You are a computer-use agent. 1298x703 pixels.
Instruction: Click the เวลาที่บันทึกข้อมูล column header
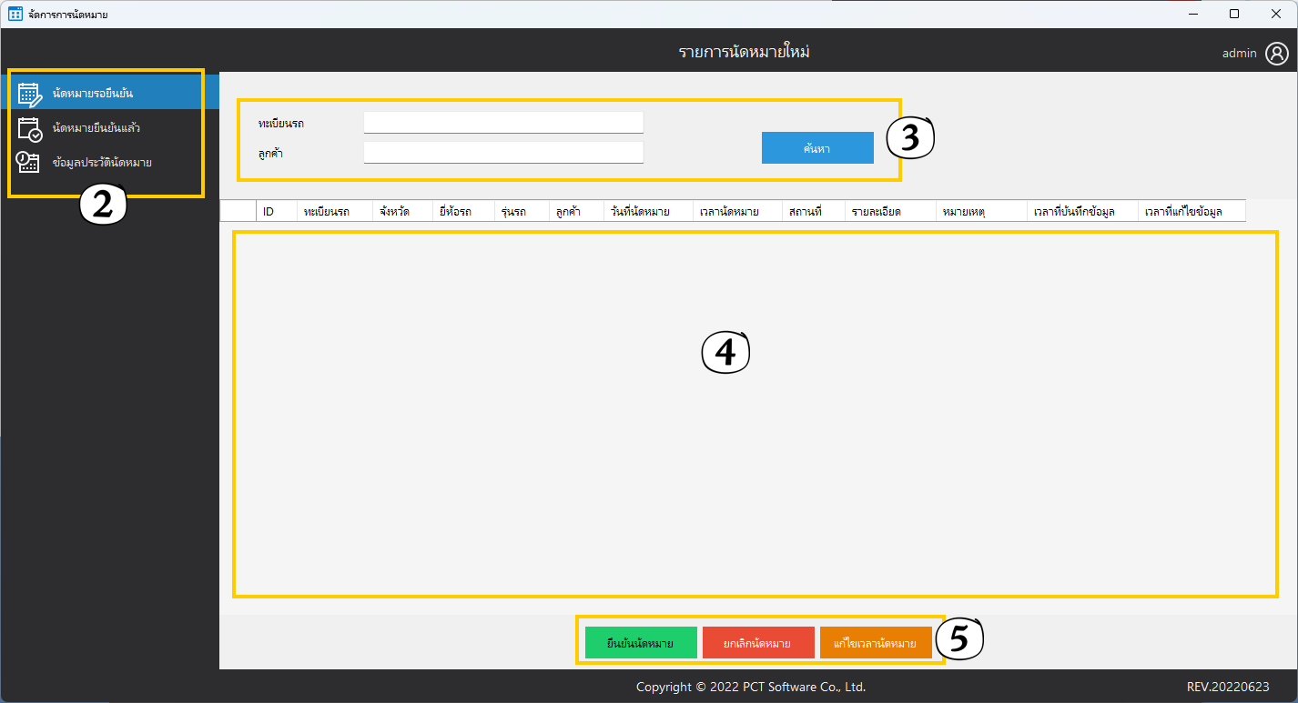point(1075,211)
